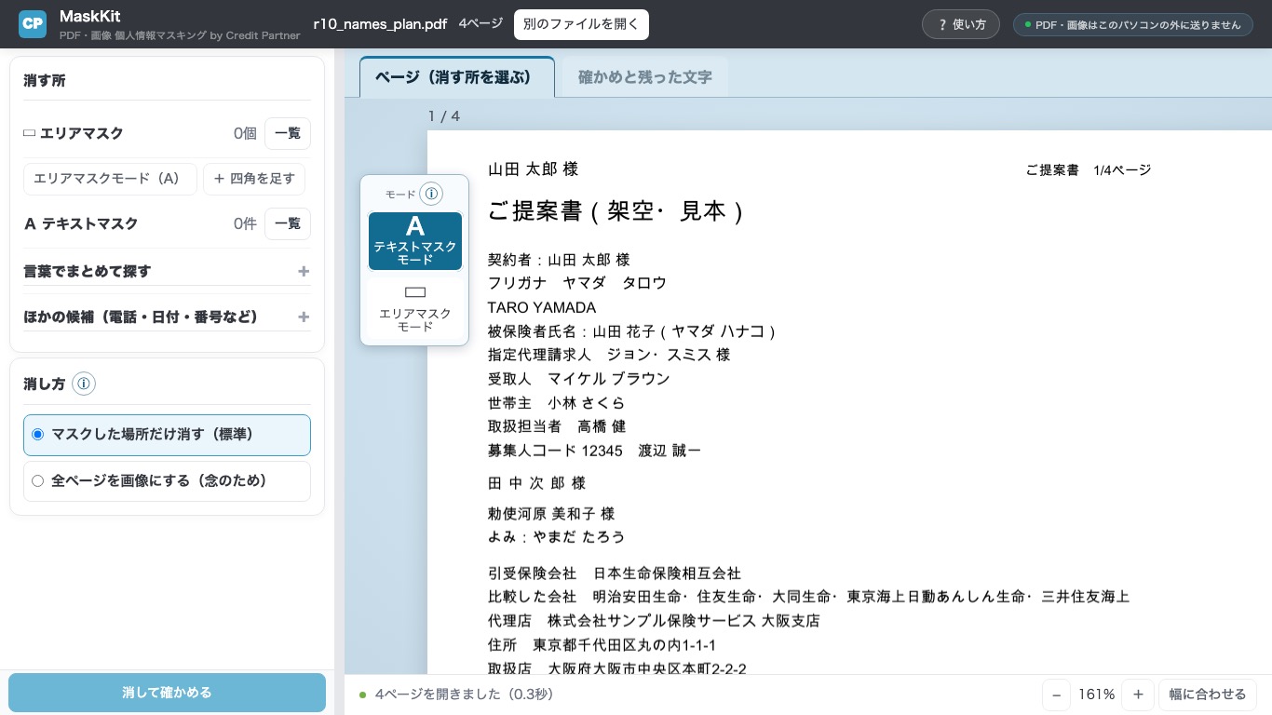
Task: Open the 確かめと残った文字 tab
Action: pos(645,77)
